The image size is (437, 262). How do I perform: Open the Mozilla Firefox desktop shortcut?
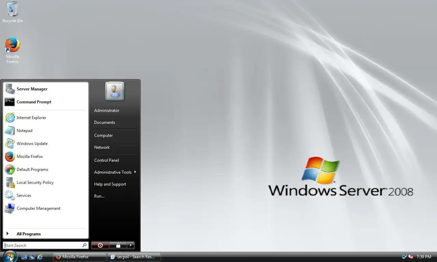[x=12, y=50]
